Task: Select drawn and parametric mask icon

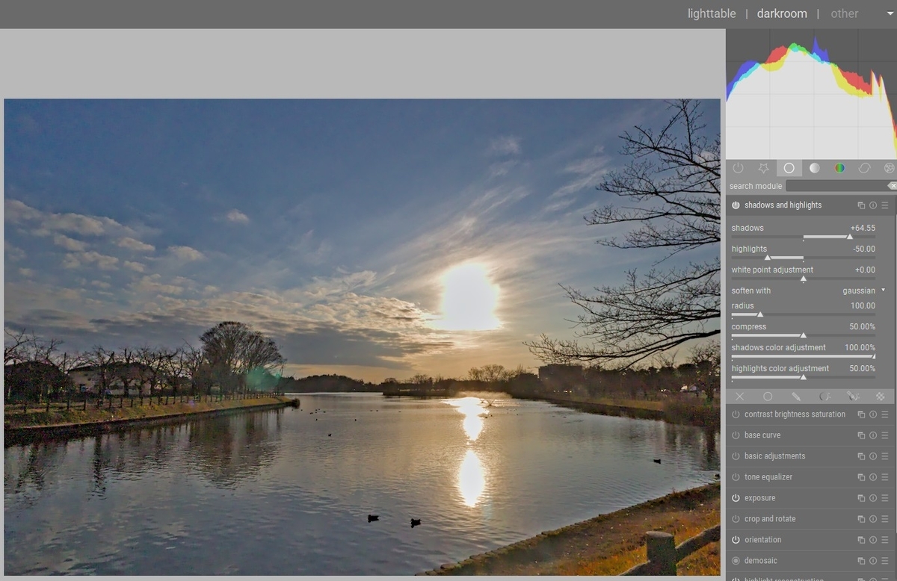Action: click(852, 397)
